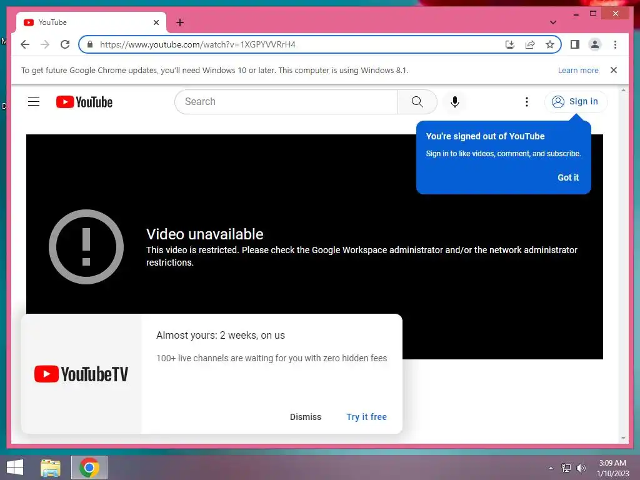Close the Chrome update infobar
The height and width of the screenshot is (480, 640).
(x=614, y=70)
